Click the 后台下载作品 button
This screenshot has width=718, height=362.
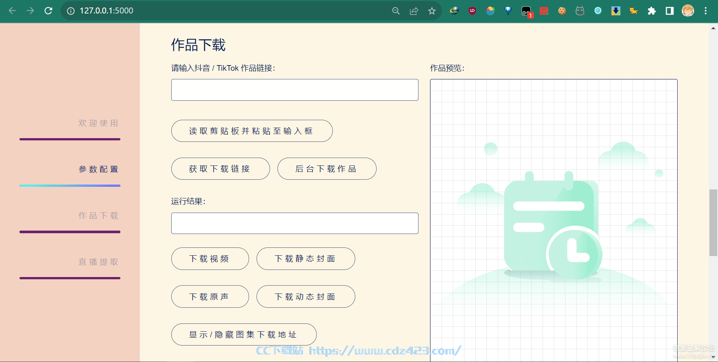click(327, 169)
